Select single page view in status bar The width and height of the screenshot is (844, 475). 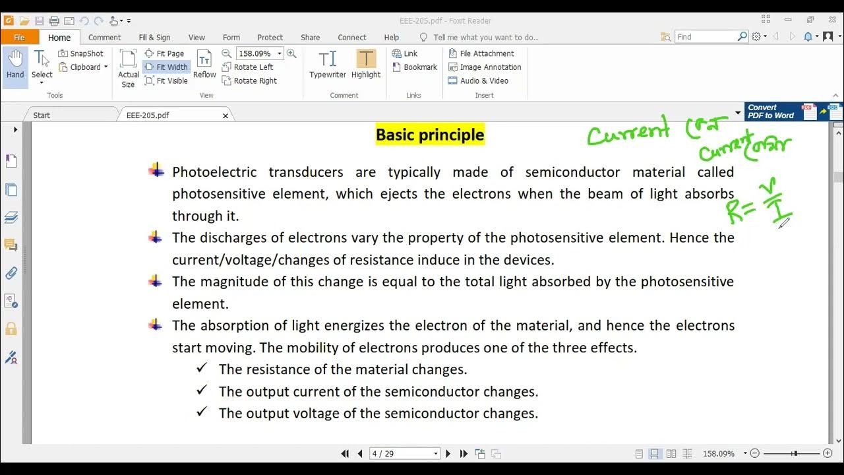639,454
